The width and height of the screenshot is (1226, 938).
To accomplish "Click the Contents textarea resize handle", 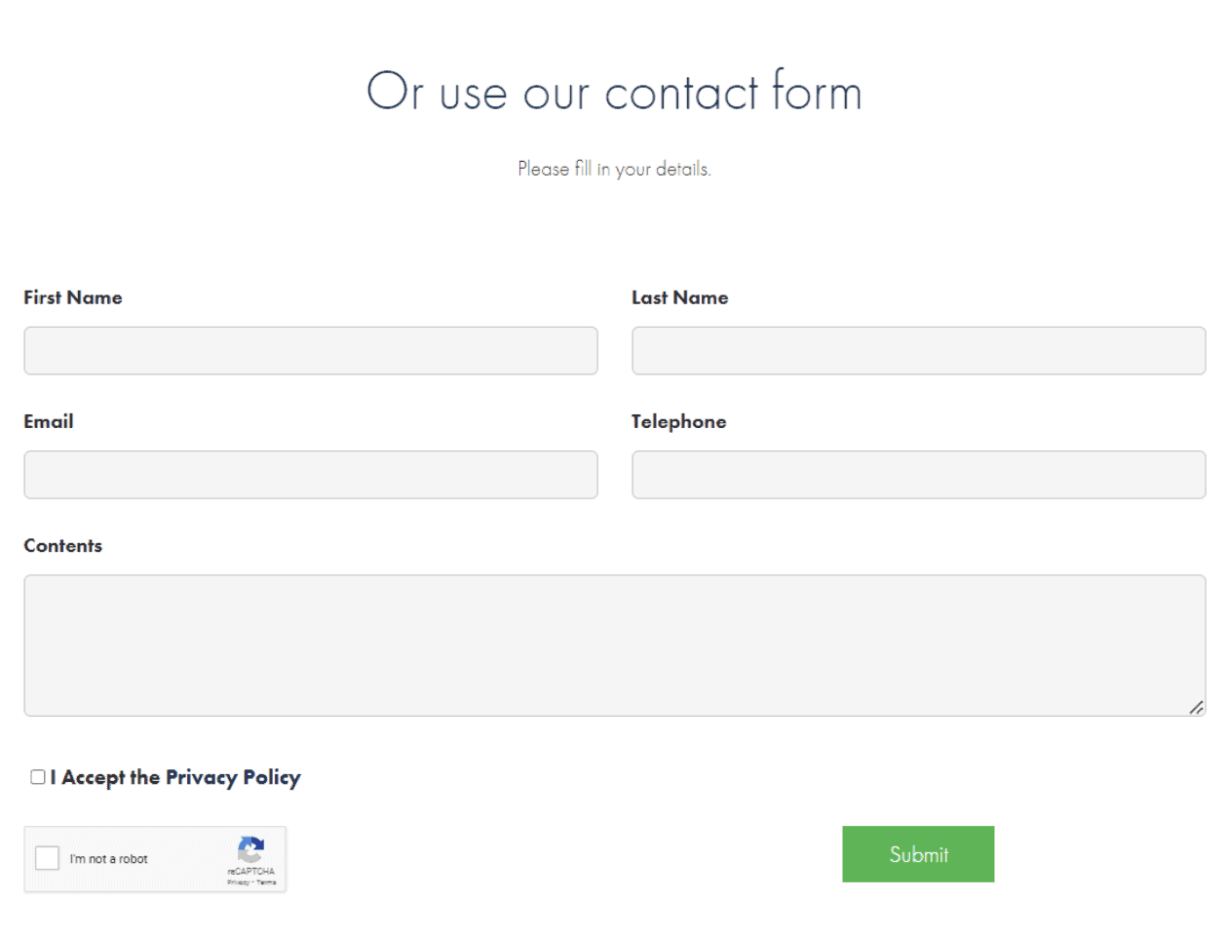I will pos(1197,710).
